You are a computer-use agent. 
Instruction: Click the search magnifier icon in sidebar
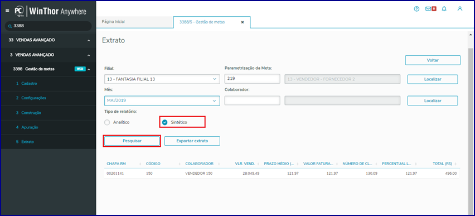[x=10, y=26]
